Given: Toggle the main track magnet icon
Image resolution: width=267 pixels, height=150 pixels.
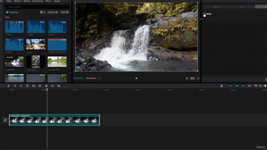Looking at the screenshot, I should pyautogui.click(x=231, y=86).
